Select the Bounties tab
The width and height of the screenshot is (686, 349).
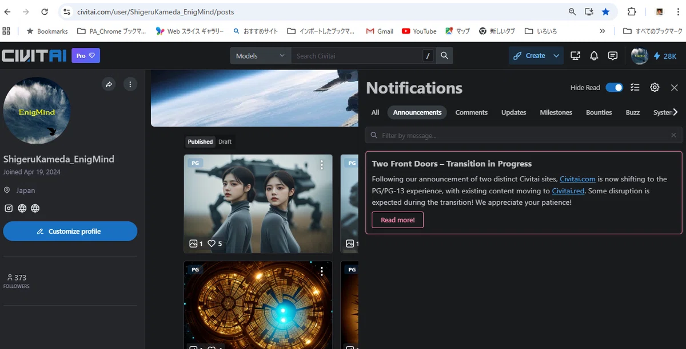pyautogui.click(x=599, y=112)
